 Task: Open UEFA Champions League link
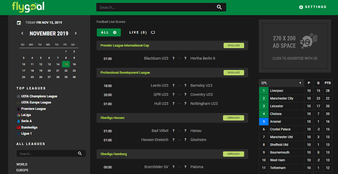pos(39,96)
